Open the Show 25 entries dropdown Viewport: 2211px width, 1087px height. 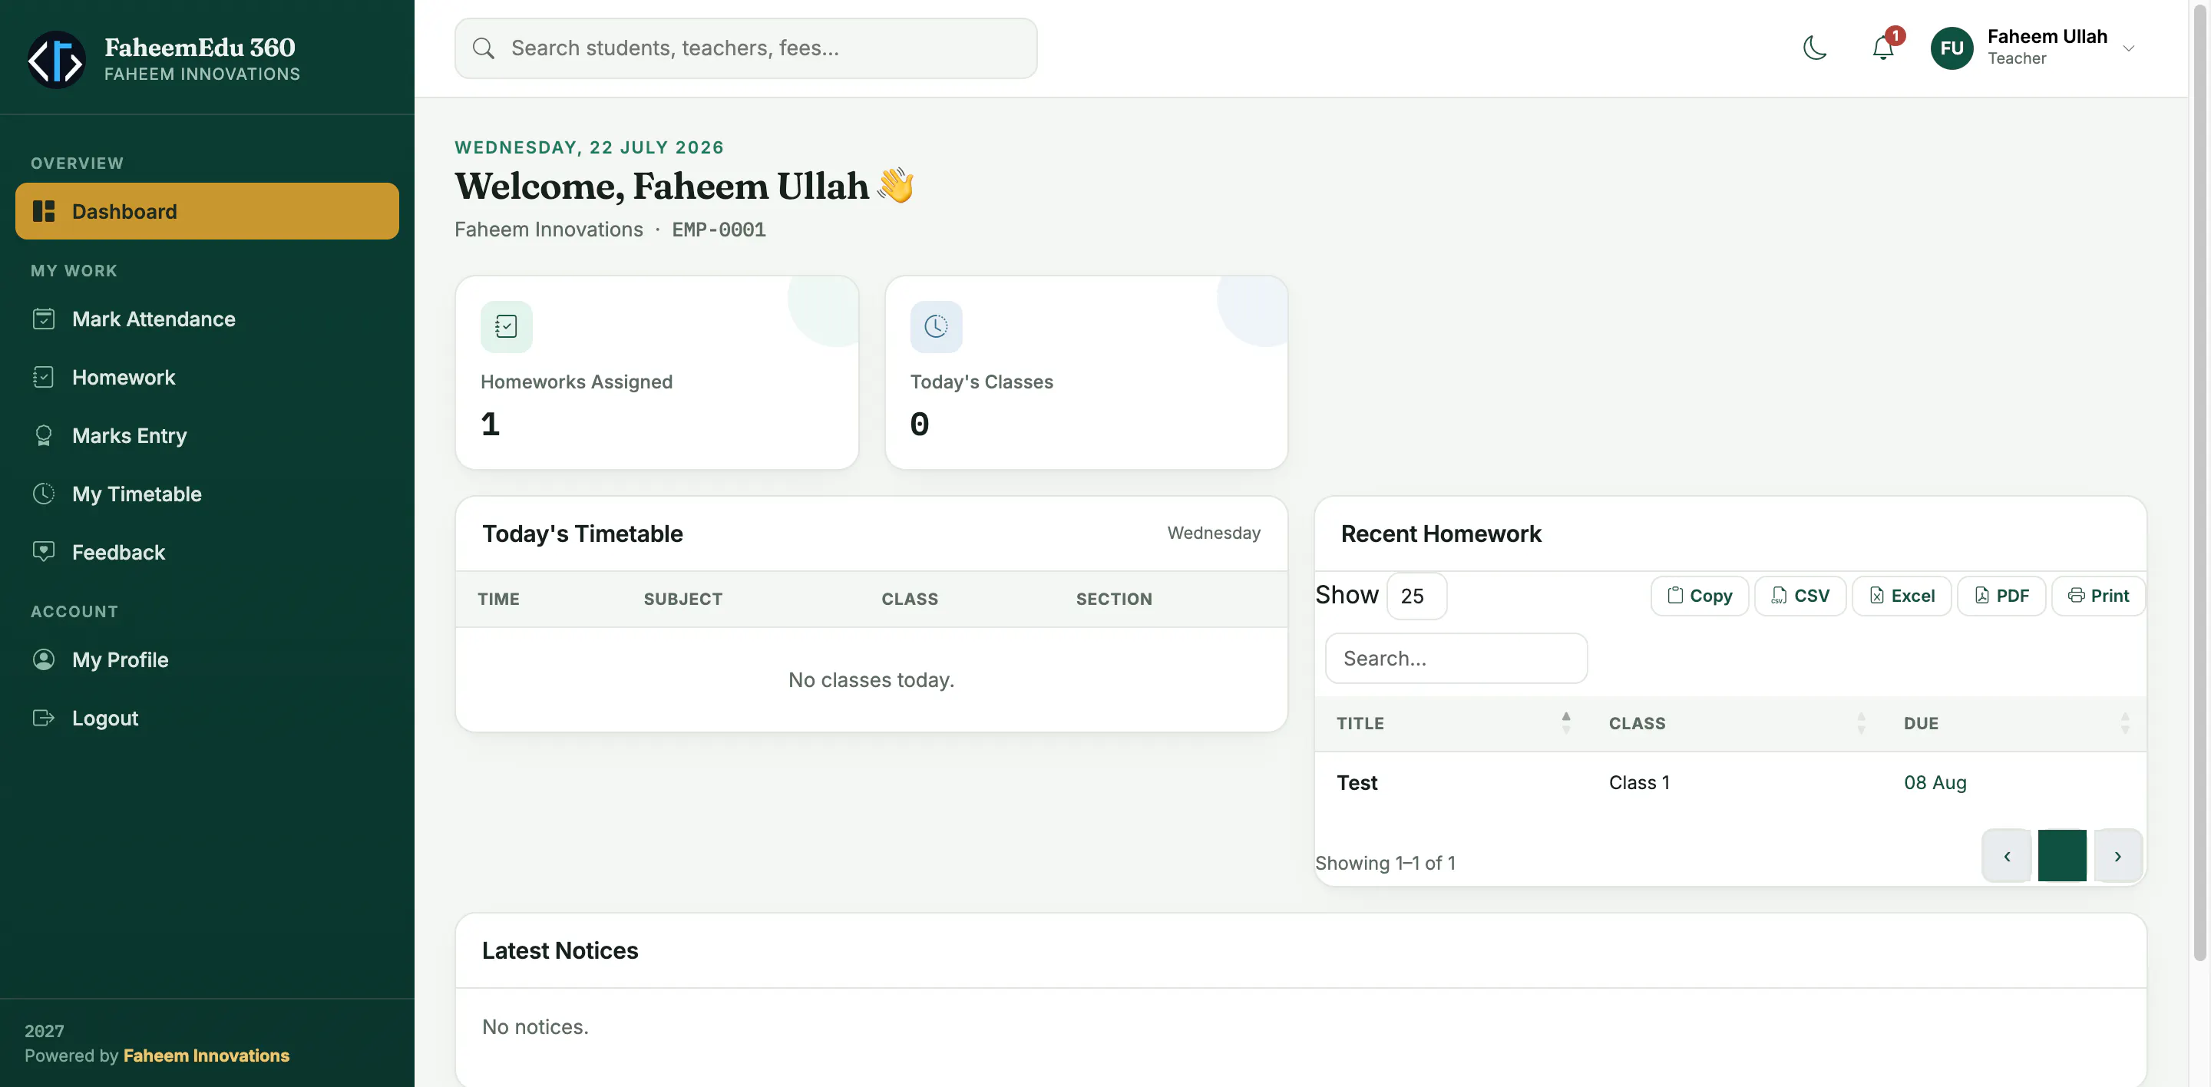1416,596
